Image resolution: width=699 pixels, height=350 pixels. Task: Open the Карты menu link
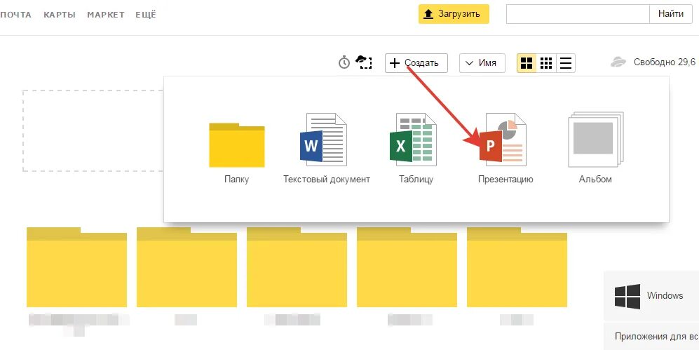click(60, 15)
